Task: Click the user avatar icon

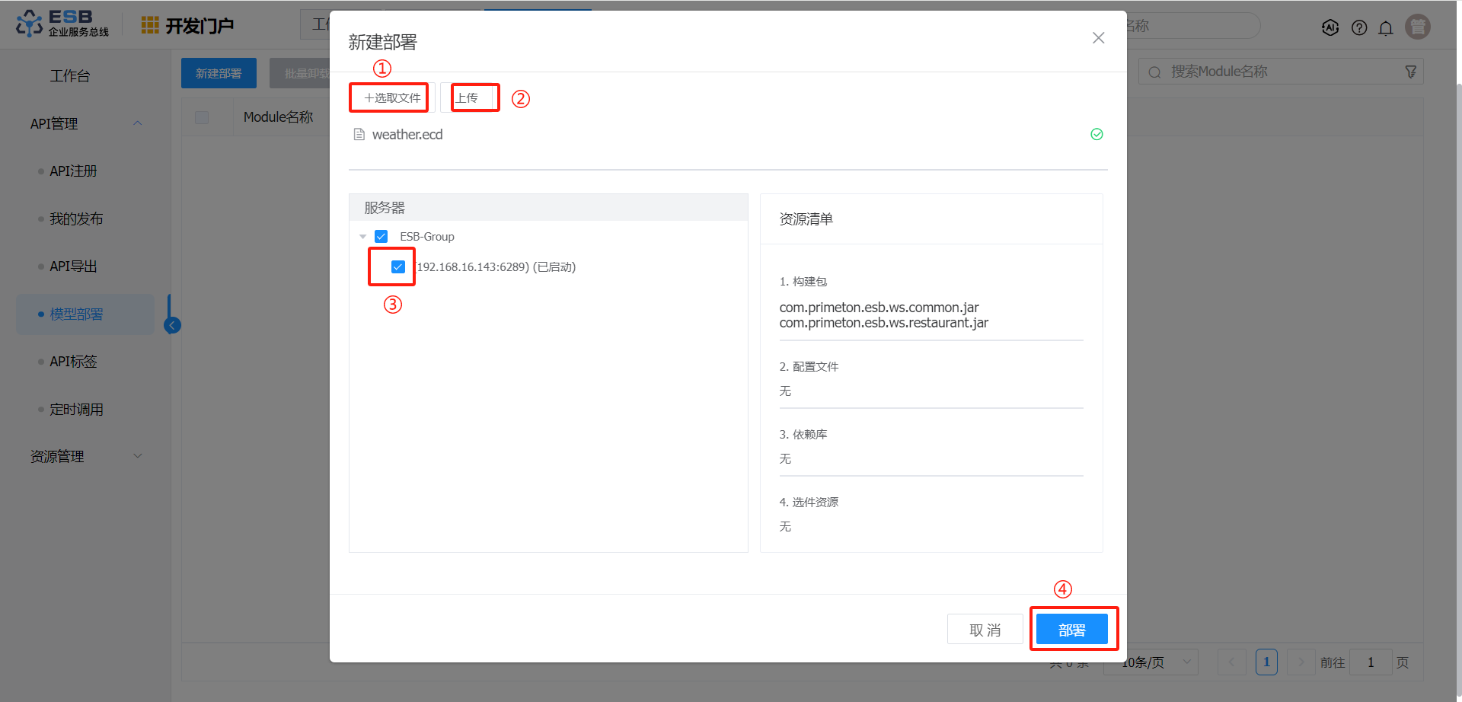Action: (x=1418, y=27)
